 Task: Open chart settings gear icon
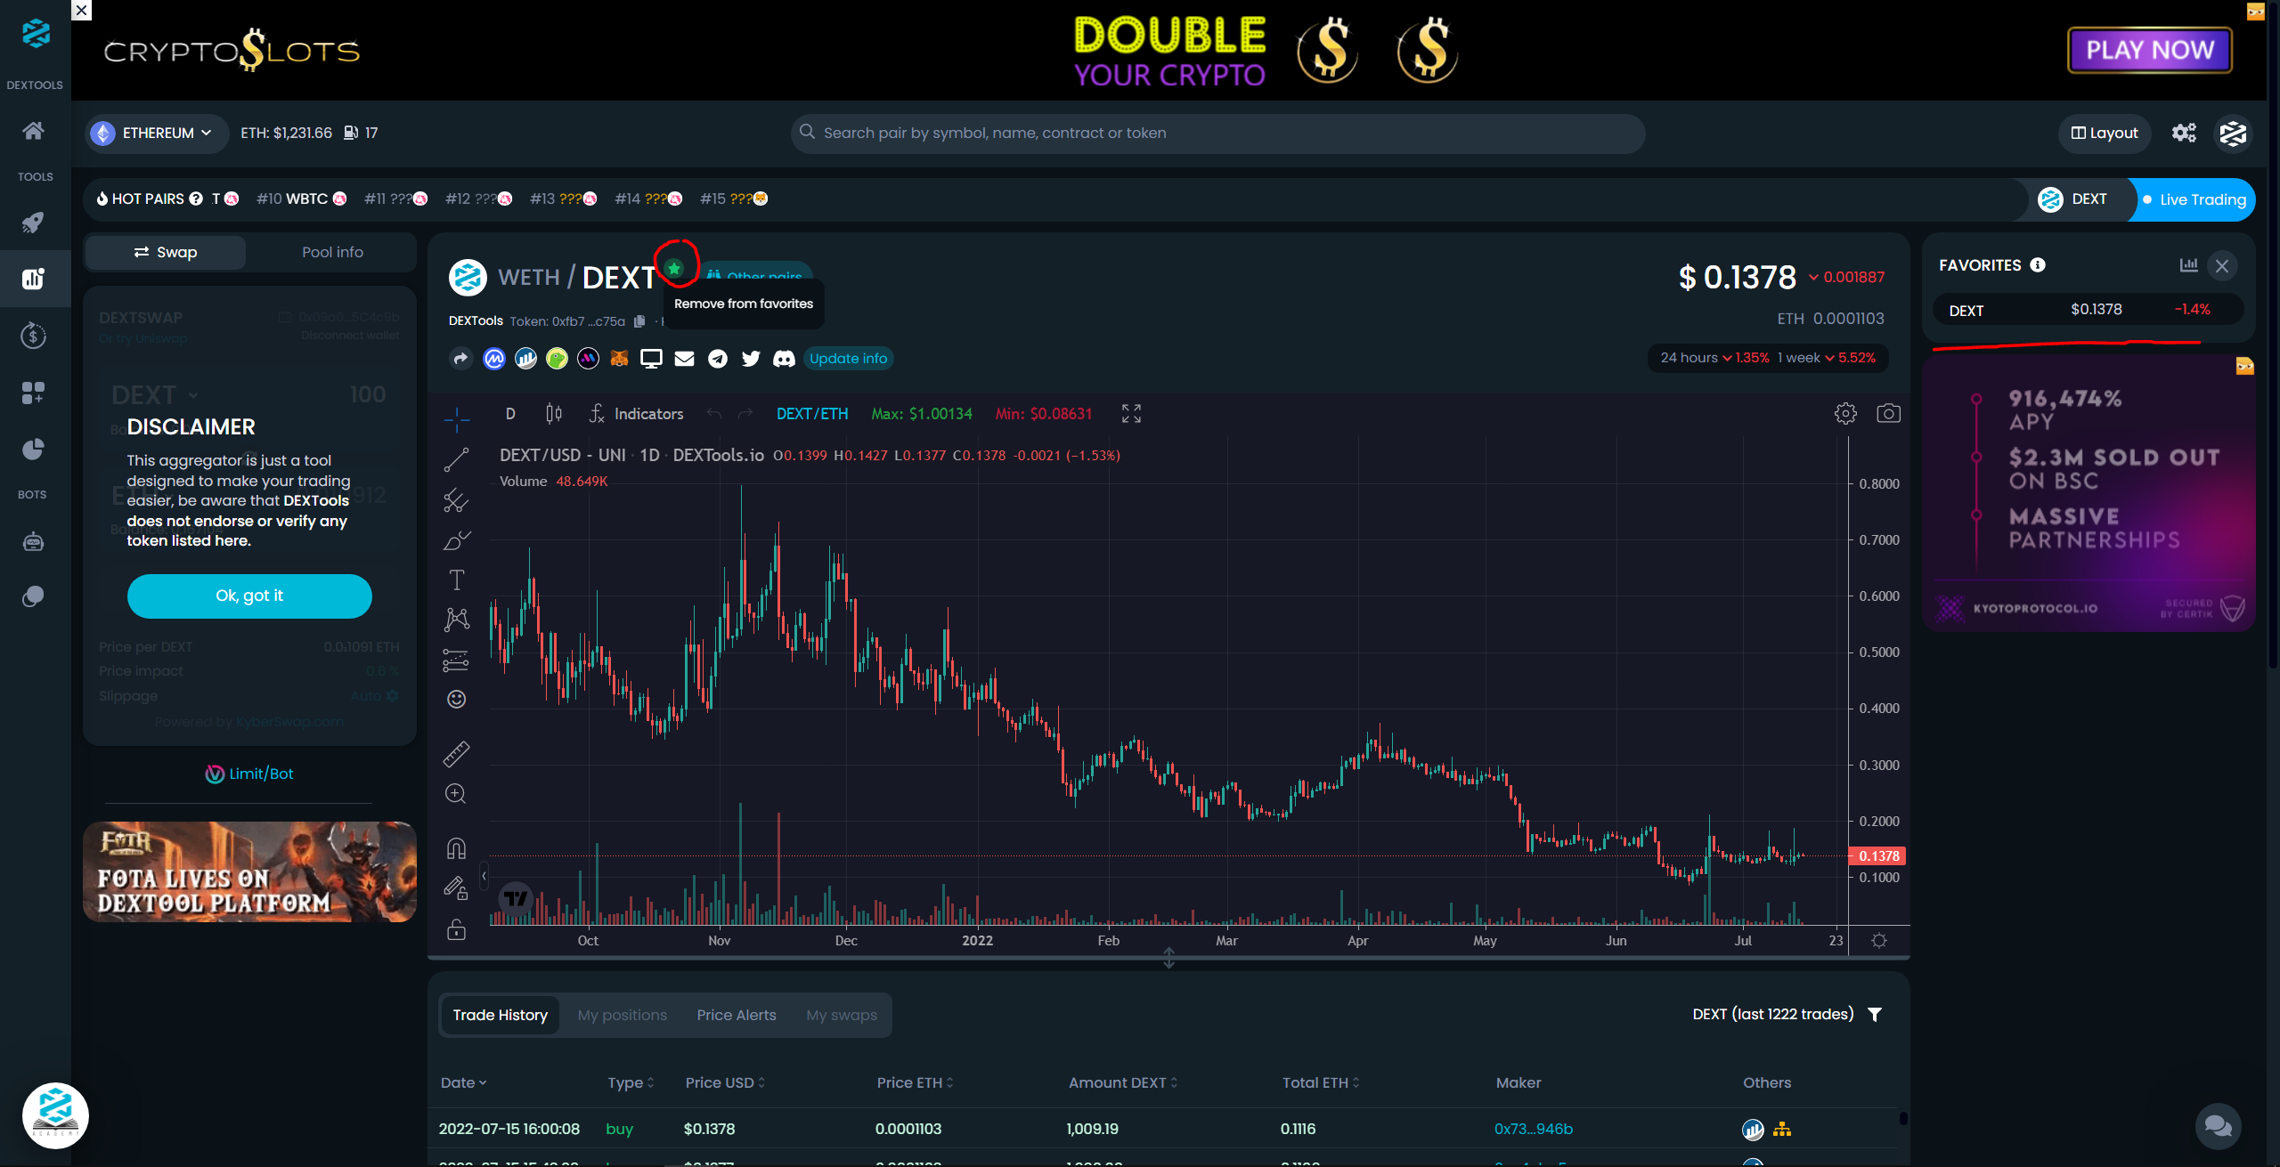click(x=1846, y=414)
